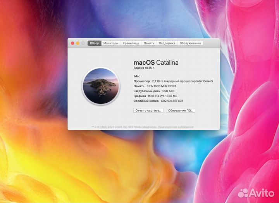Close the About This Mac window
Screen dimensions: 279x203
[x=72, y=43]
